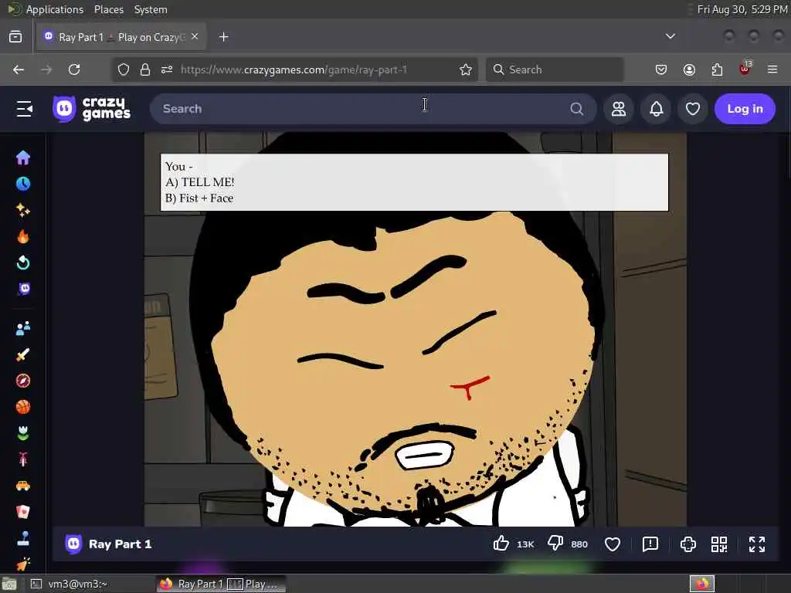Collapse the sidebar with the hamburger icon
Image resolution: width=791 pixels, height=593 pixels.
click(x=24, y=109)
